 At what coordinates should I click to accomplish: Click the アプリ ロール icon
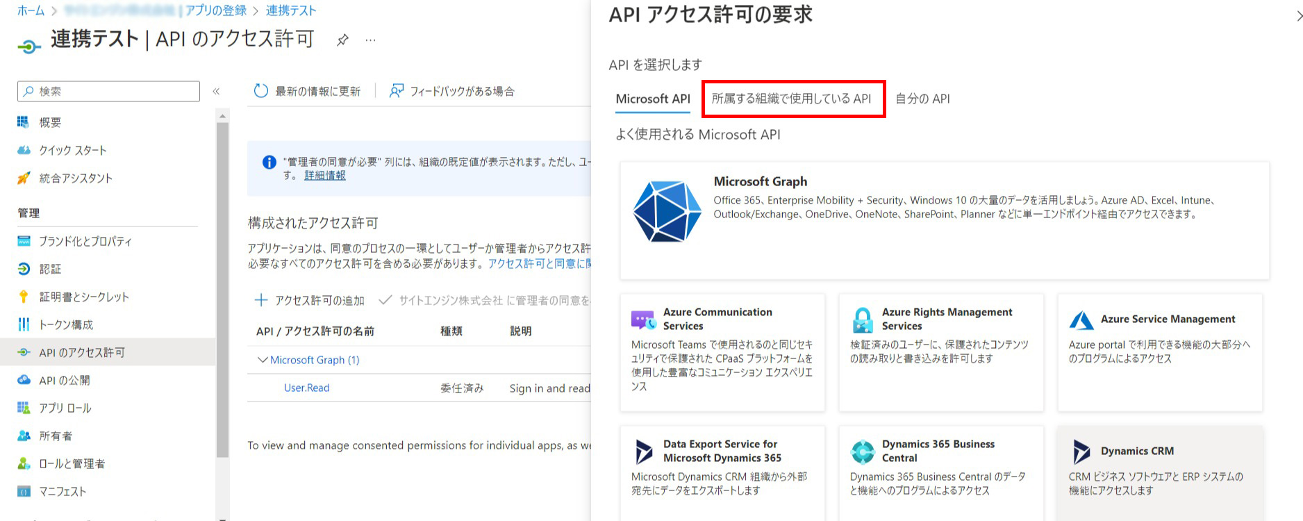coord(24,408)
